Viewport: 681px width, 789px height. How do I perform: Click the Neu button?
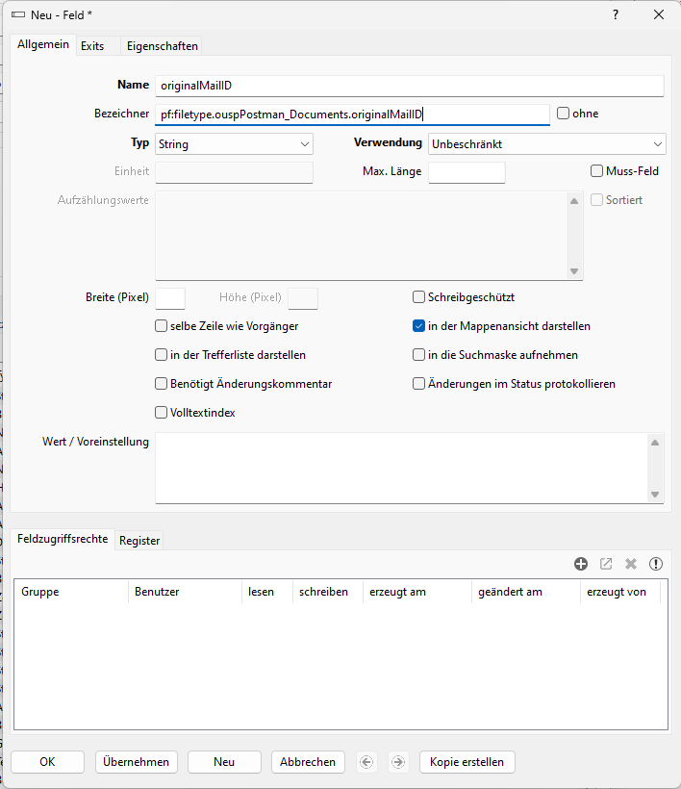[224, 762]
